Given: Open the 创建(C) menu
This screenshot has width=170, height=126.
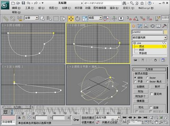Looking at the screenshot, I should click(x=66, y=8).
